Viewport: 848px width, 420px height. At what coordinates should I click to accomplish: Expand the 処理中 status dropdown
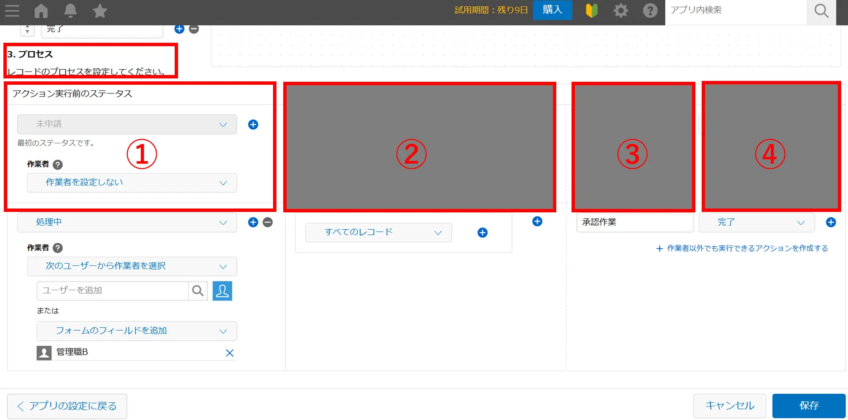(x=127, y=223)
